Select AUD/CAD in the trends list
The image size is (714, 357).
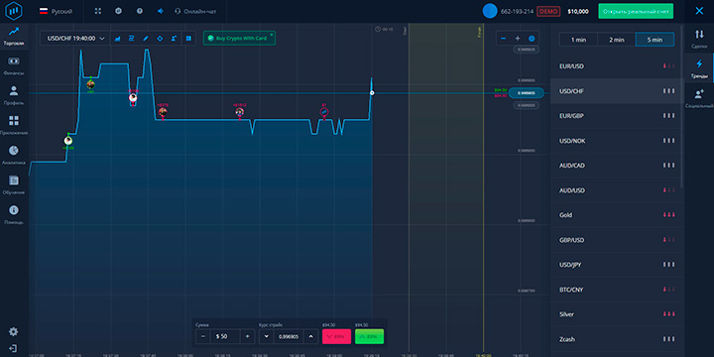(x=617, y=166)
